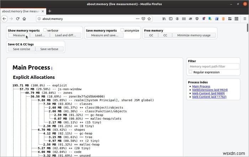This screenshot has height=157, width=249.
Task: Click the four-squares extension icon
Action: pos(230,19)
